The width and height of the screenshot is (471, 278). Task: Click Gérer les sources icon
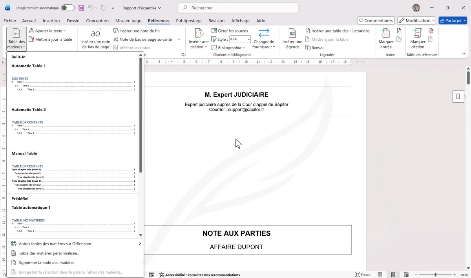coord(214,31)
